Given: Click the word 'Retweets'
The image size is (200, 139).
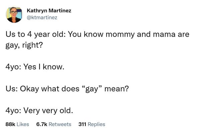Looking at the screenshot, I should (60, 124).
